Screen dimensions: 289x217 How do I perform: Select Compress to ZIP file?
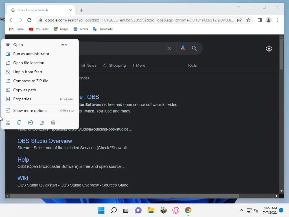(40, 81)
